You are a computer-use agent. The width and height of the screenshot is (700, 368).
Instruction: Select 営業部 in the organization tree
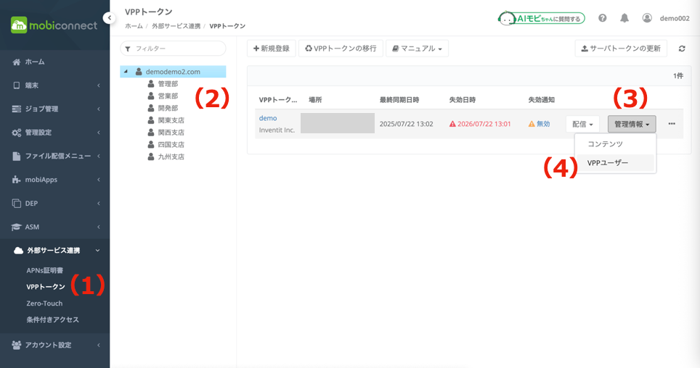168,96
